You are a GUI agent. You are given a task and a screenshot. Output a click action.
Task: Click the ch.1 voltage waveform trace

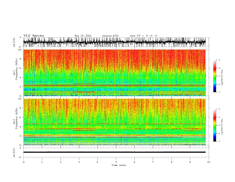pos(114,42)
